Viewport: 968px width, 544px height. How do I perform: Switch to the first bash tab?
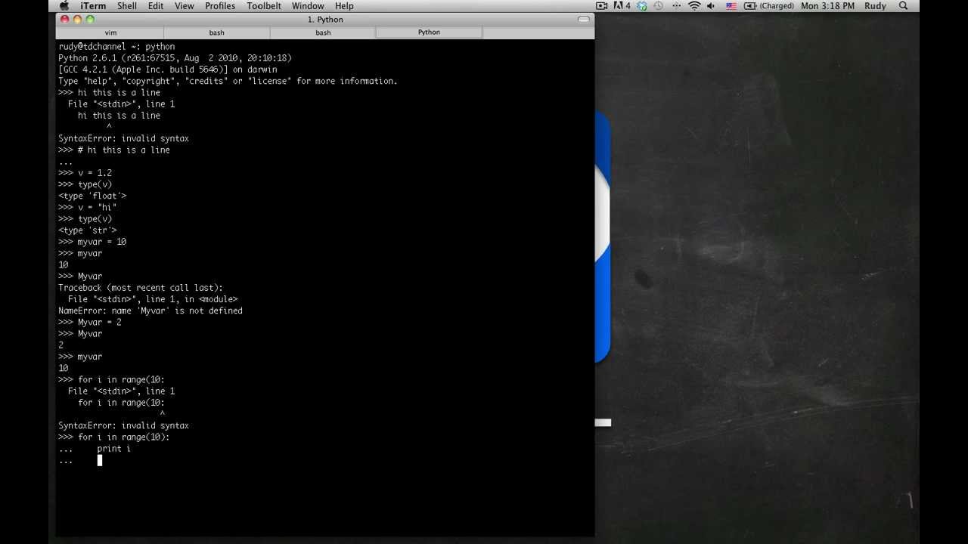(216, 32)
